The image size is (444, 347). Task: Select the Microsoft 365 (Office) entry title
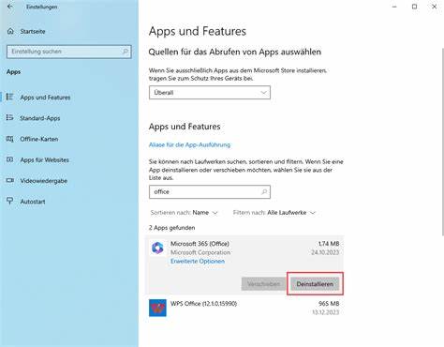(x=200, y=244)
